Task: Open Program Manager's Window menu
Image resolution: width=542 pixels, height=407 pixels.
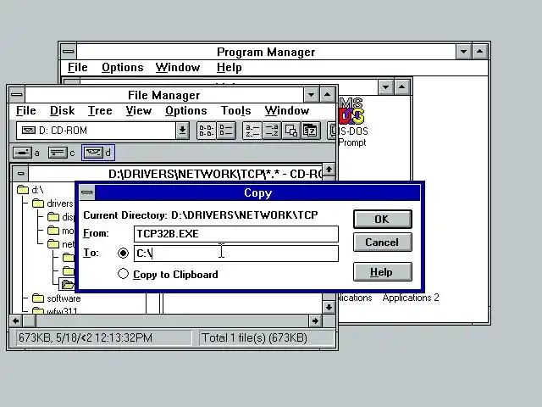Action: (178, 68)
